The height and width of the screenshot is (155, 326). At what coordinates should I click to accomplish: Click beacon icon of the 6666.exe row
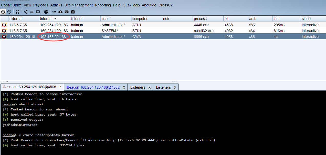point(4,37)
